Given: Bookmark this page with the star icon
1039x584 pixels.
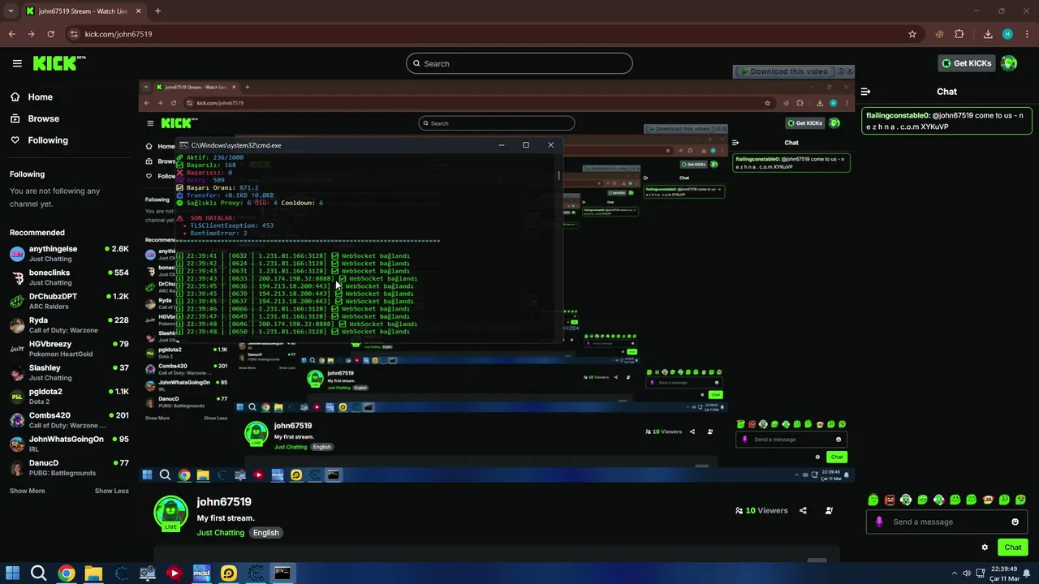Looking at the screenshot, I should click(x=912, y=34).
